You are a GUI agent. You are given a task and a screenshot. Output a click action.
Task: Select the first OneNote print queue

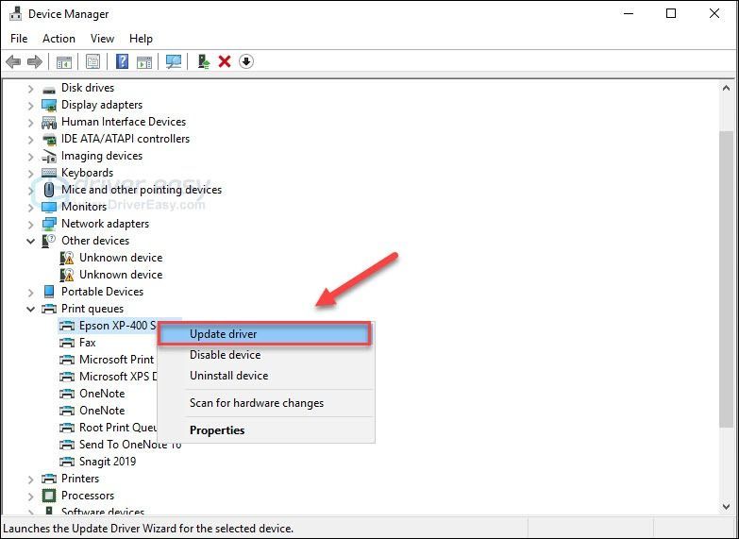[102, 394]
